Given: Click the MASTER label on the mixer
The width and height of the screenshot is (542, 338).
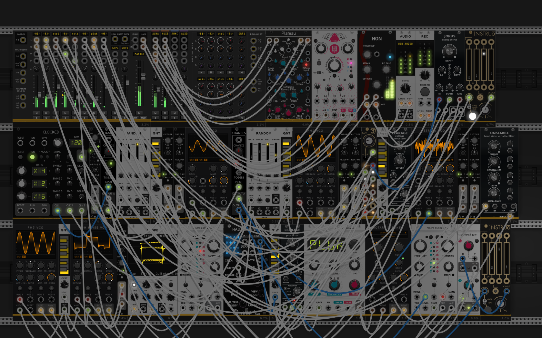Looking at the screenshot, I should coord(139,54).
